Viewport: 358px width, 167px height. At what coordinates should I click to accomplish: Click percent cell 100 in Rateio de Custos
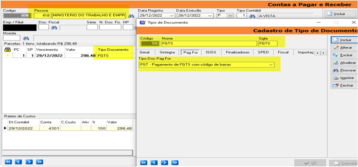point(99,128)
